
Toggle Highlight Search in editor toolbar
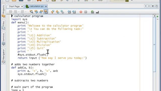[46, 12]
